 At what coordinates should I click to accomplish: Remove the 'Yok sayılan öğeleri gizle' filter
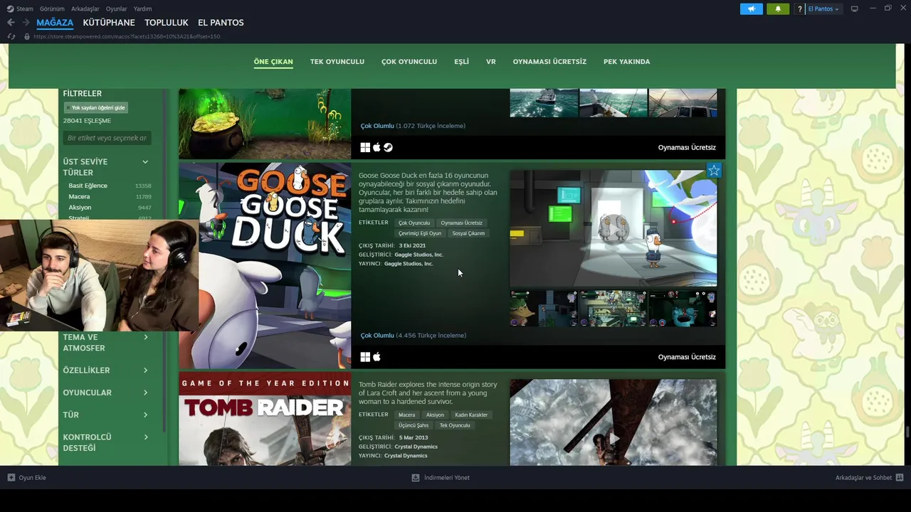tap(68, 108)
